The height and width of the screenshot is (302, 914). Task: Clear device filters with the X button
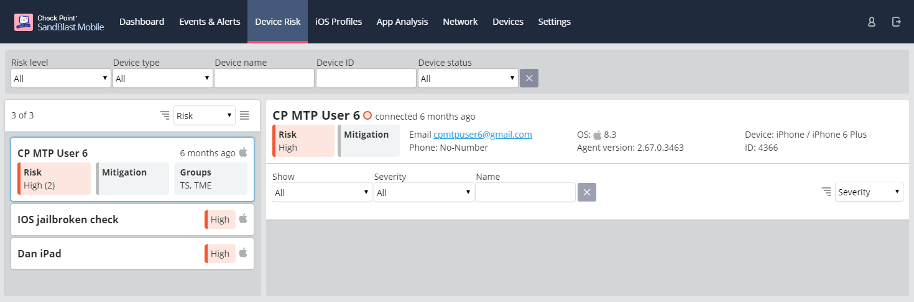point(529,78)
